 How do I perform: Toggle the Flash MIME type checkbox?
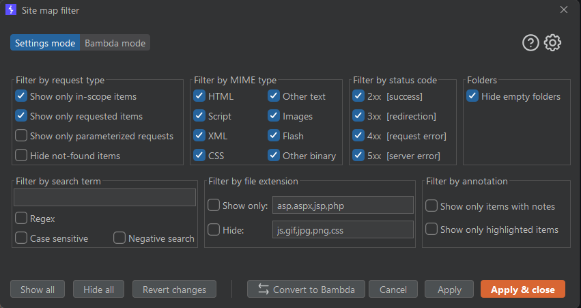coord(274,136)
